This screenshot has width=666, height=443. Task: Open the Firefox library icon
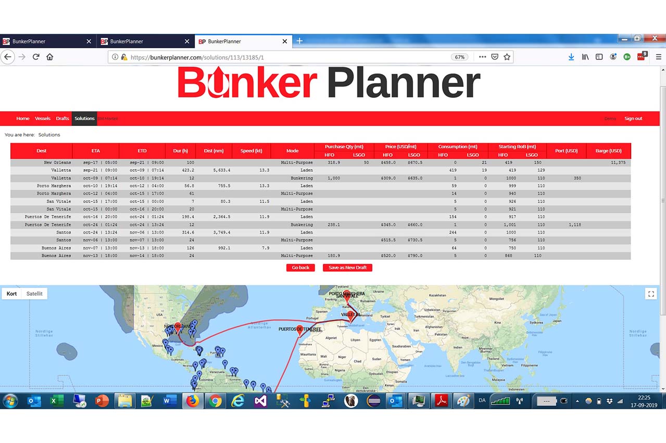click(x=585, y=57)
